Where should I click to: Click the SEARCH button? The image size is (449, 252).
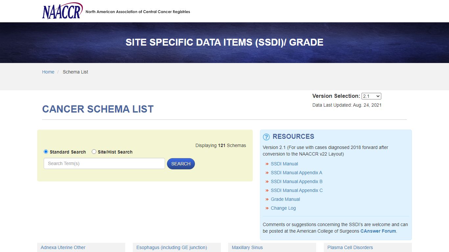click(x=181, y=164)
